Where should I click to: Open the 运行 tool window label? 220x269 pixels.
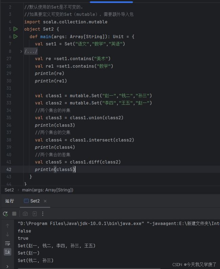pyautogui.click(x=9, y=201)
